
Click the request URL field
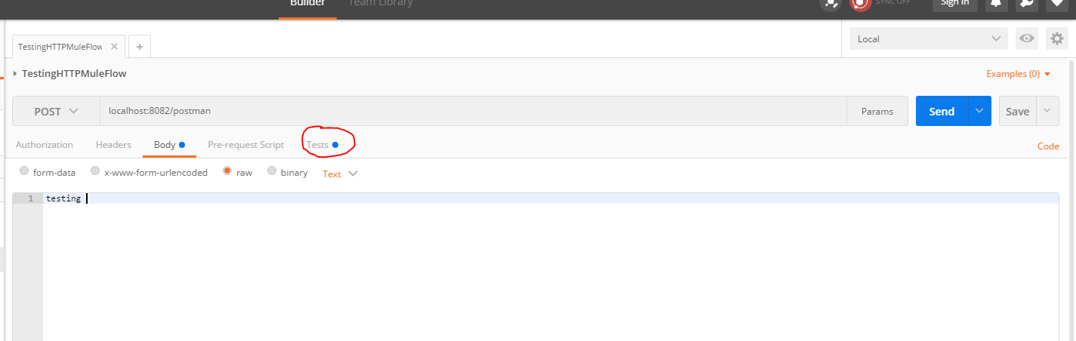(x=473, y=111)
